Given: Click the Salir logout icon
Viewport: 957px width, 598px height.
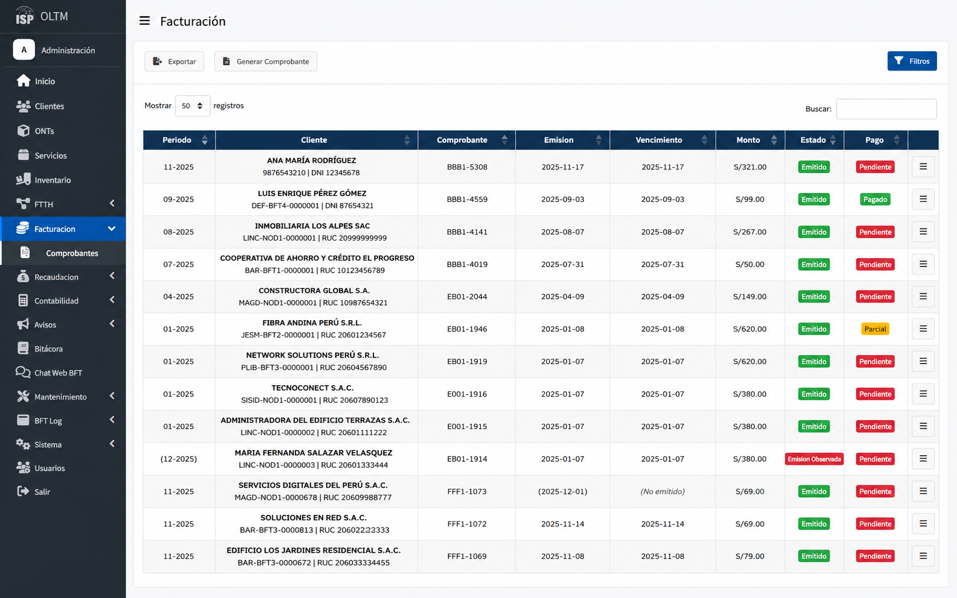Looking at the screenshot, I should point(23,491).
